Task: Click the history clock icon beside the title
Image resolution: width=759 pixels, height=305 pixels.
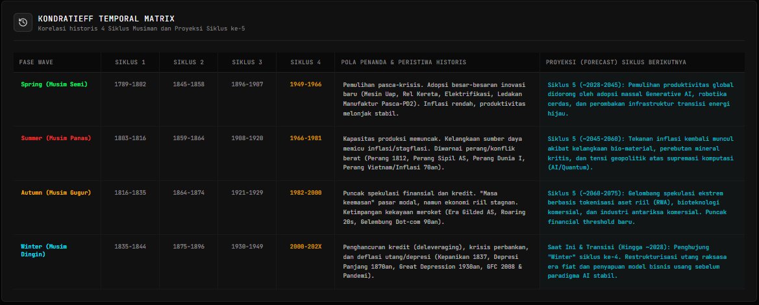Action: [23, 22]
